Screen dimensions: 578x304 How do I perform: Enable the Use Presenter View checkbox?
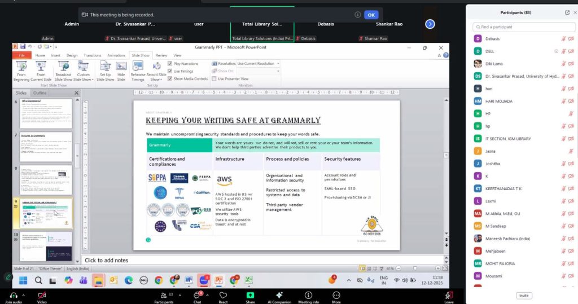pos(214,79)
